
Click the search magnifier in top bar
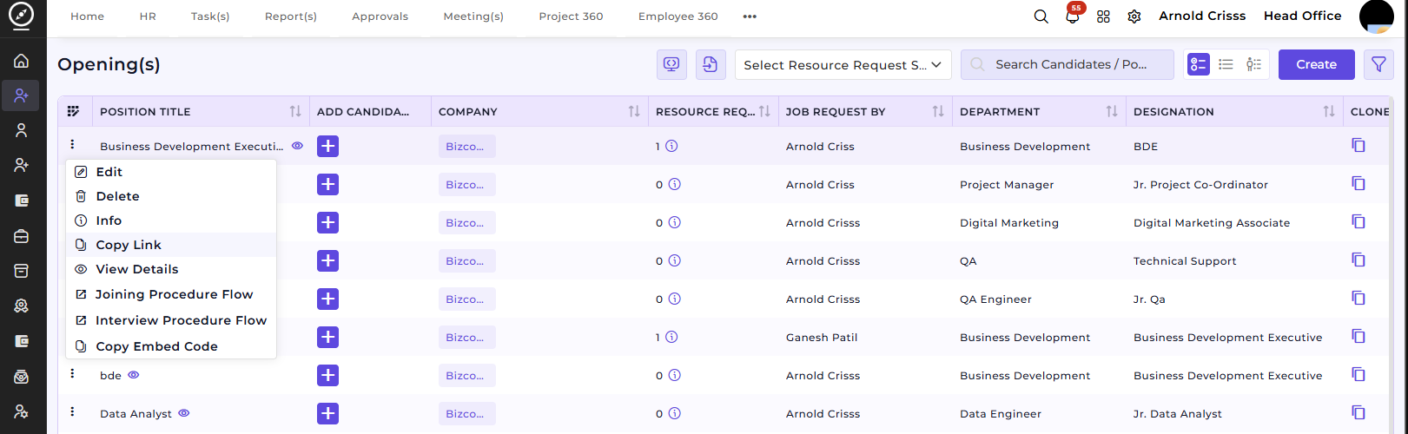1041,16
